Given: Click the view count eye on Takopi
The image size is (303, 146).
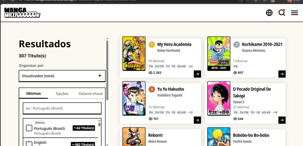Looking at the screenshot, I should [235, 119].
